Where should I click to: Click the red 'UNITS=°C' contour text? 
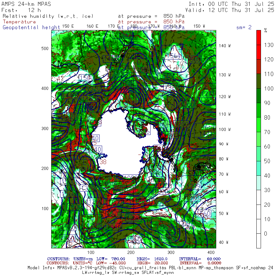click(83, 263)
